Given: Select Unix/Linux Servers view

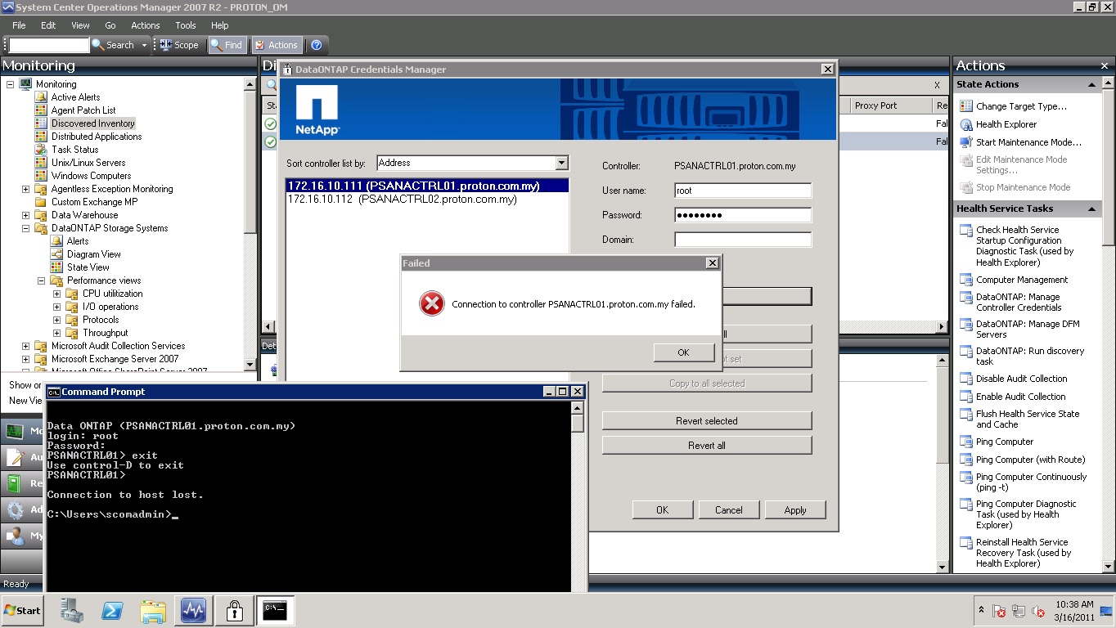Looking at the screenshot, I should pyautogui.click(x=88, y=163).
